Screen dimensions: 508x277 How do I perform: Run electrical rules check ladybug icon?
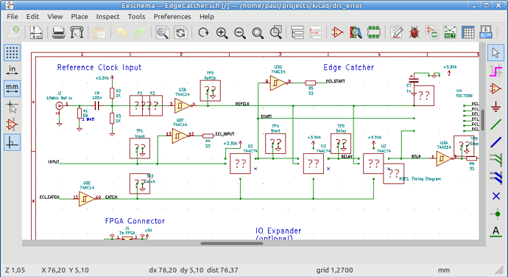(x=414, y=32)
